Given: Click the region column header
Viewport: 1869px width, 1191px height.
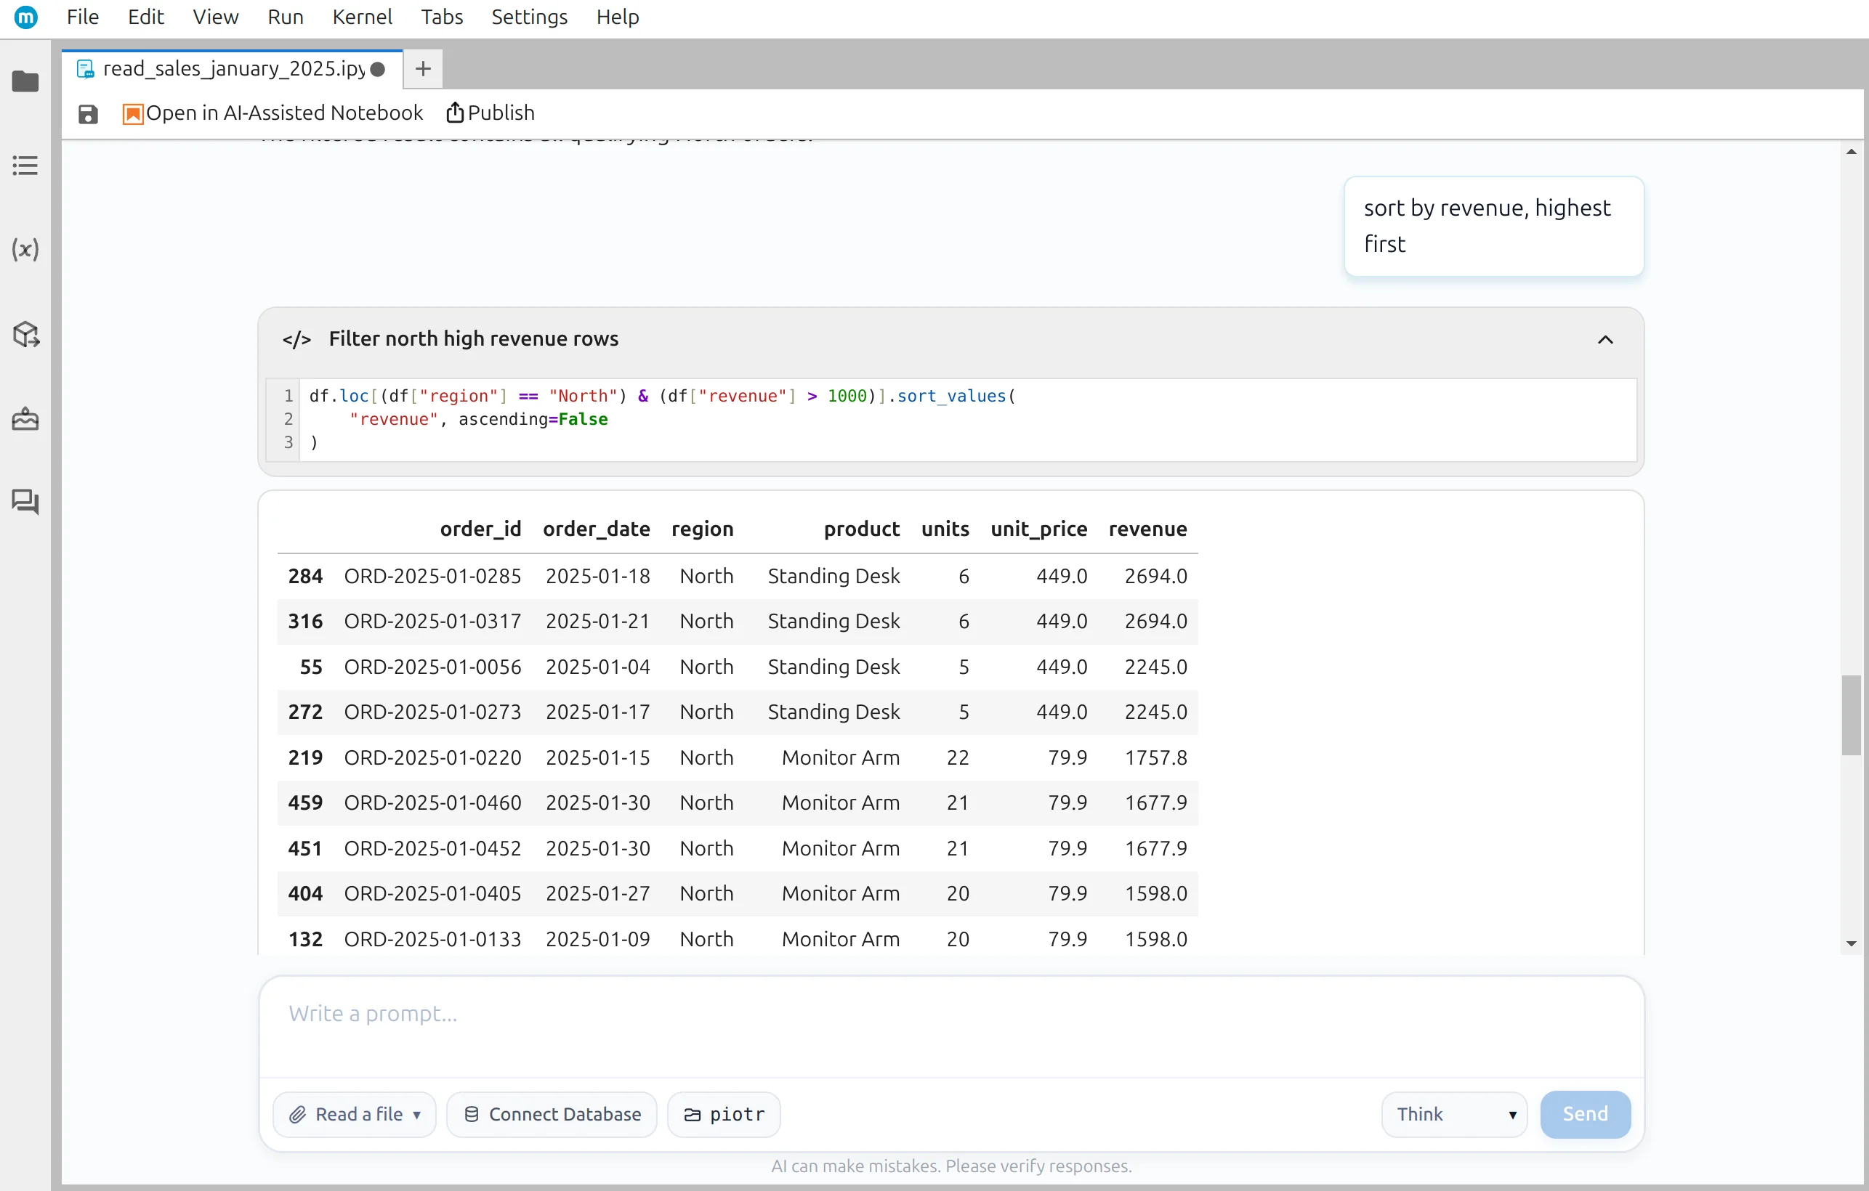Looking at the screenshot, I should point(702,529).
